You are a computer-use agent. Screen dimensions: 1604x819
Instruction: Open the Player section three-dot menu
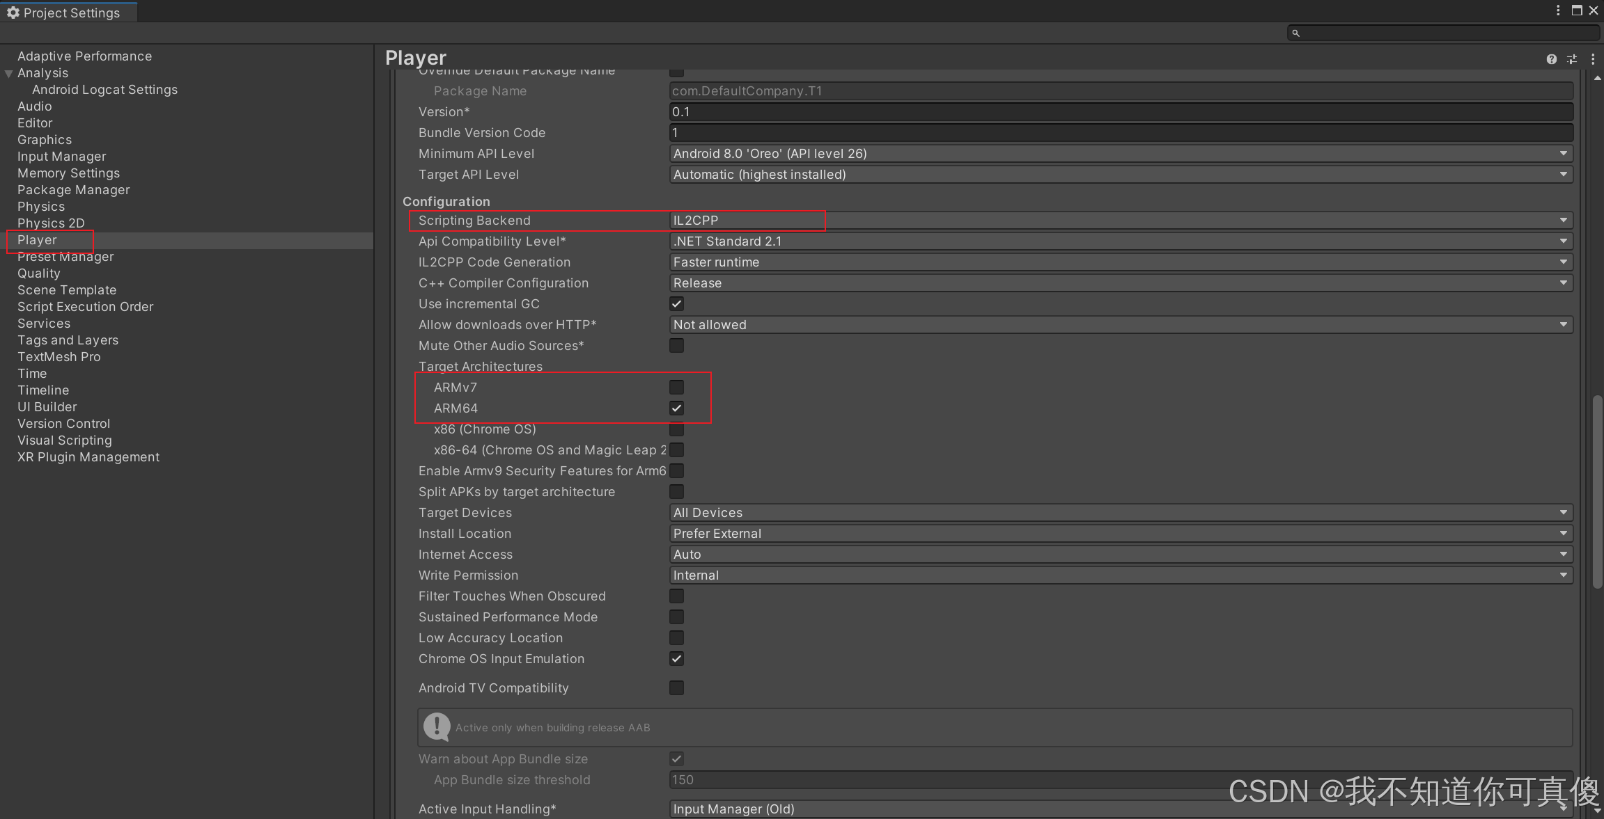coord(1593,60)
